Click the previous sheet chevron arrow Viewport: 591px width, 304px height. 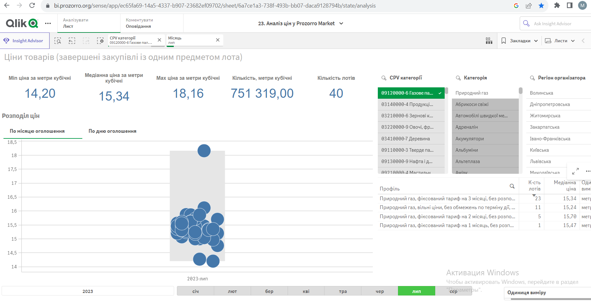pyautogui.click(x=583, y=41)
